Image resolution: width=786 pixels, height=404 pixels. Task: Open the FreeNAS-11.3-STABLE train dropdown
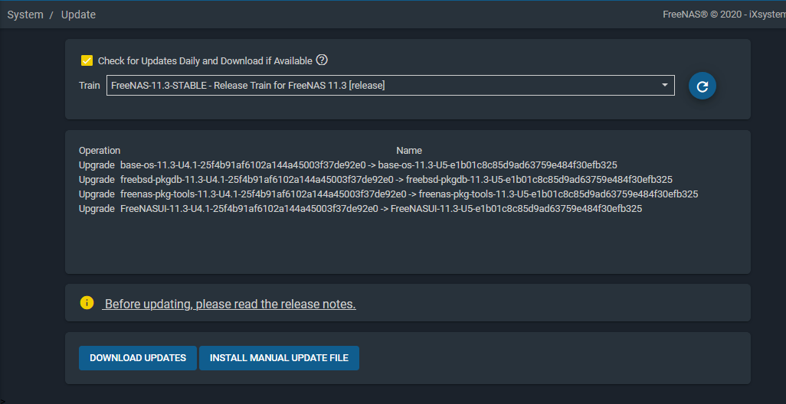click(383, 86)
